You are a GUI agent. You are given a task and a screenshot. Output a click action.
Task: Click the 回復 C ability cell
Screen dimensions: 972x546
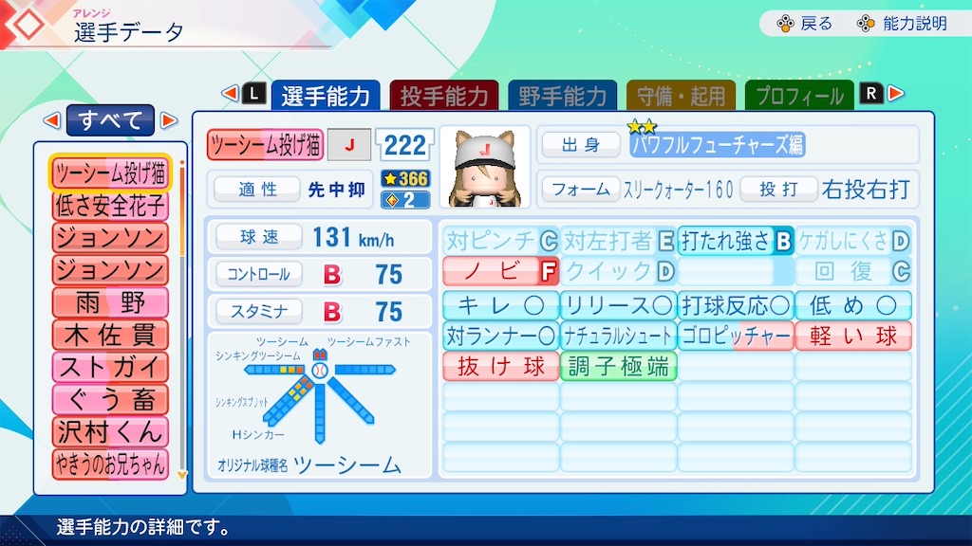(x=853, y=271)
